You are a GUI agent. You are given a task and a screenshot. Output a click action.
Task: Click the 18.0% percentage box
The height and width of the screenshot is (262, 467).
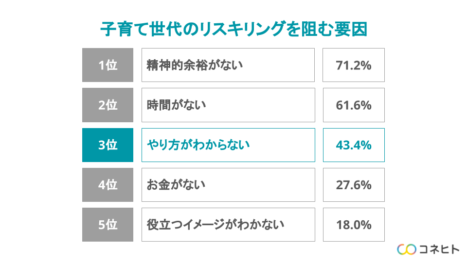pyautogui.click(x=354, y=225)
